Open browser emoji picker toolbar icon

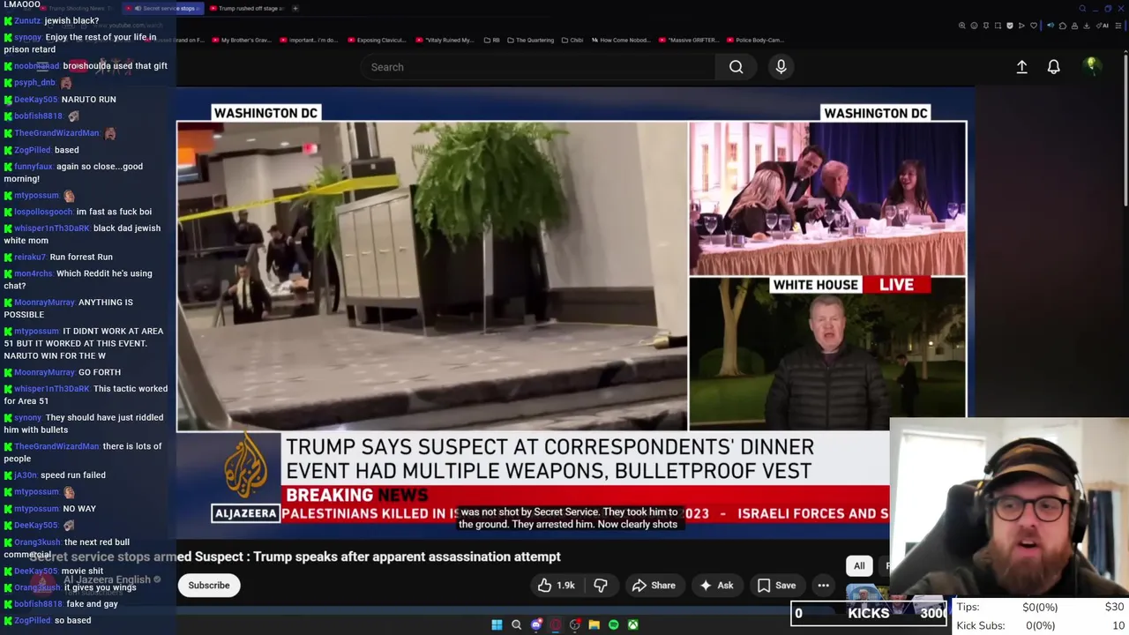(x=974, y=26)
